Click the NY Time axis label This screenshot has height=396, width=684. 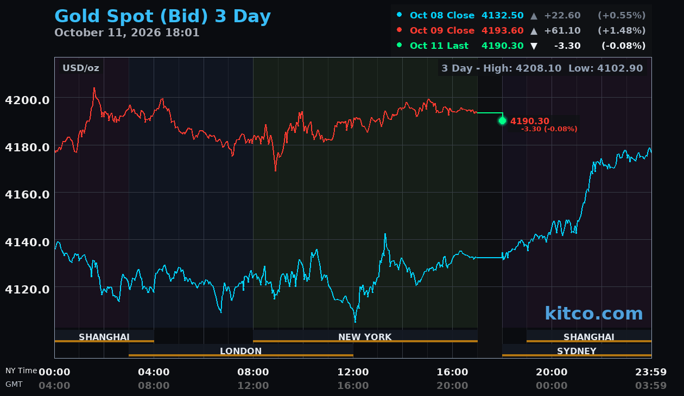pos(21,371)
